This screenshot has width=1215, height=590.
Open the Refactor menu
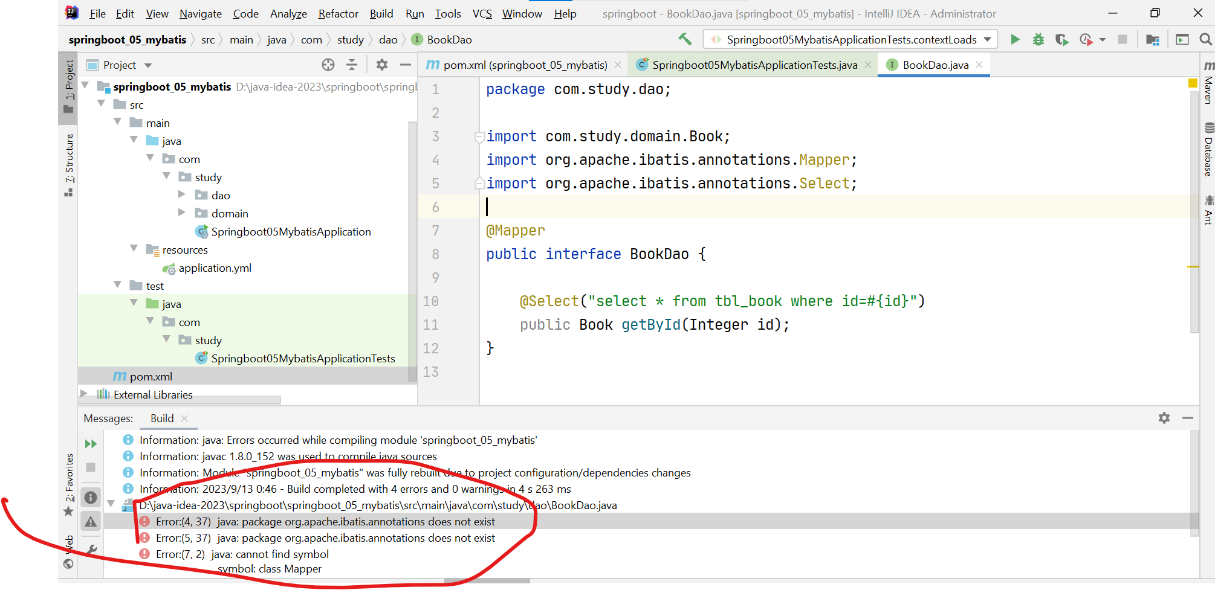(338, 13)
